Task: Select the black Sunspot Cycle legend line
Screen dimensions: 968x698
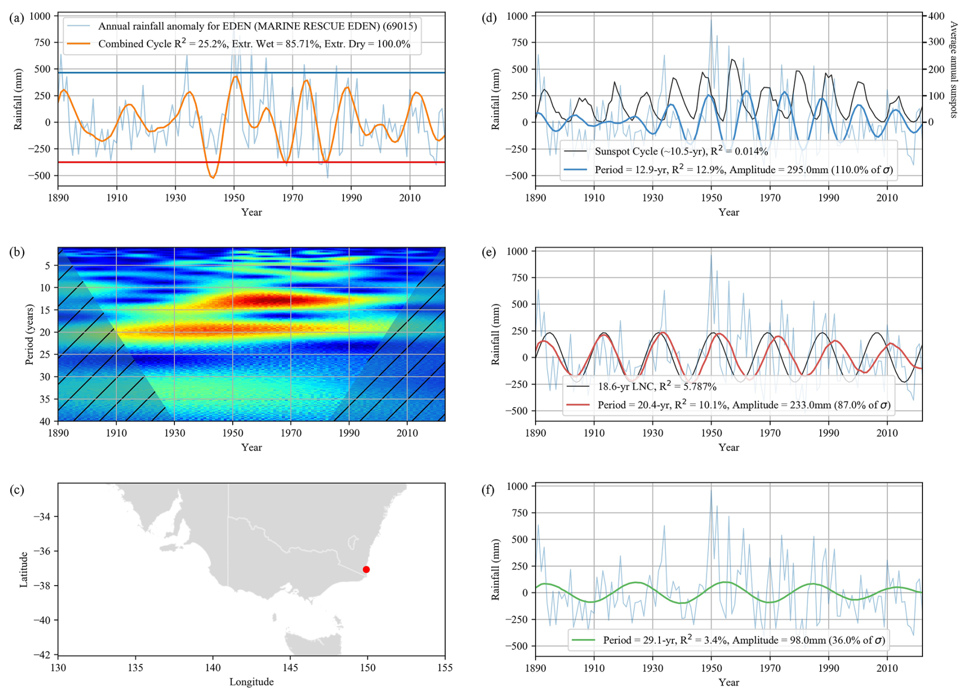Action: click(x=575, y=151)
